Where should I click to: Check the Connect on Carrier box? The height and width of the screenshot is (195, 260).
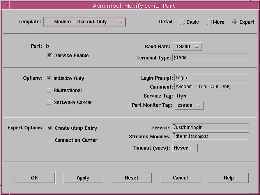pos(50,140)
